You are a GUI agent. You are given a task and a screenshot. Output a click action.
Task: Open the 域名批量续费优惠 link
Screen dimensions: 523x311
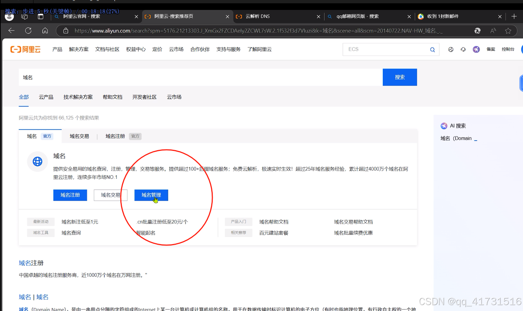[x=353, y=233]
